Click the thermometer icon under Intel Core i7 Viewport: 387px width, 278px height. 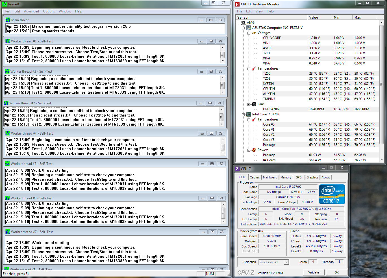[254, 119]
